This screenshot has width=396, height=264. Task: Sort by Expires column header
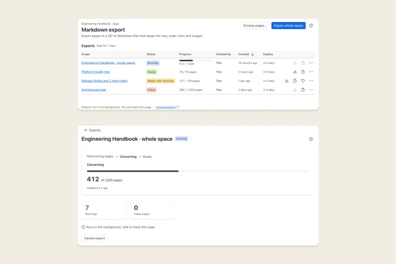268,54
